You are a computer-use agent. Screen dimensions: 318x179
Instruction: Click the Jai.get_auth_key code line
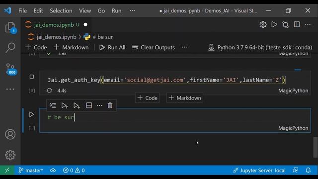click(x=166, y=80)
